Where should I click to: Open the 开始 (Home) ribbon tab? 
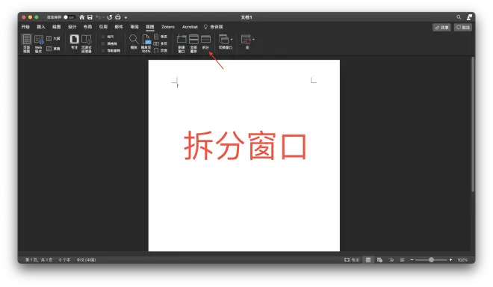pyautogui.click(x=25, y=27)
